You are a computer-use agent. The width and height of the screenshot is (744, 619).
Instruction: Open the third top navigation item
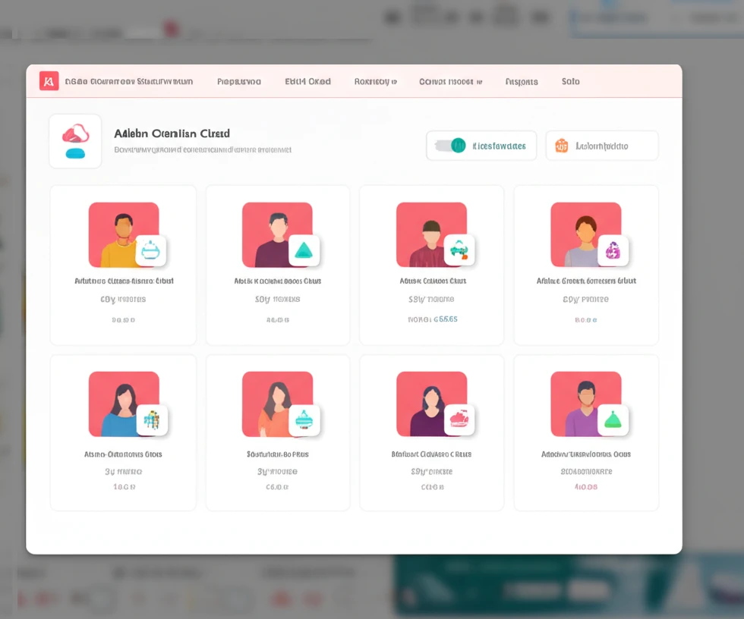tap(307, 81)
